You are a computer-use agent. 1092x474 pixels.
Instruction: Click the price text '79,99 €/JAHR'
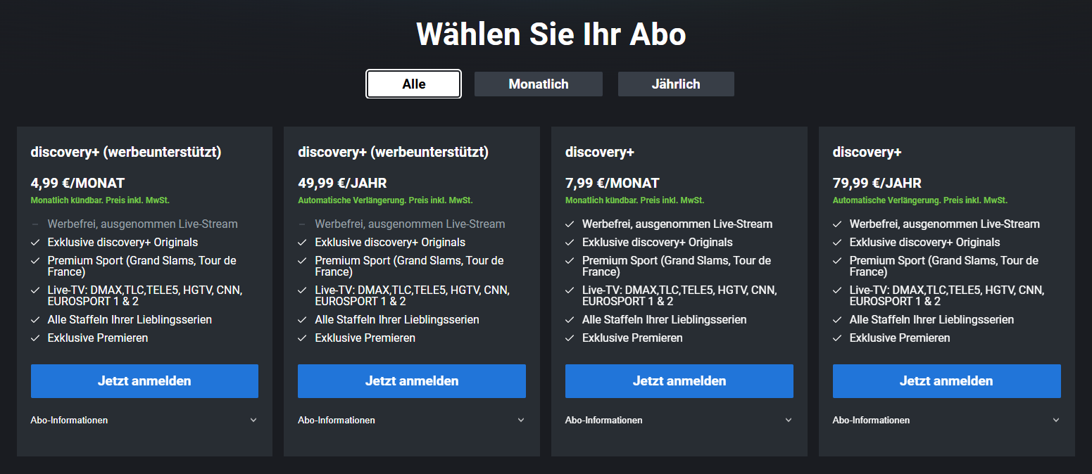877,184
